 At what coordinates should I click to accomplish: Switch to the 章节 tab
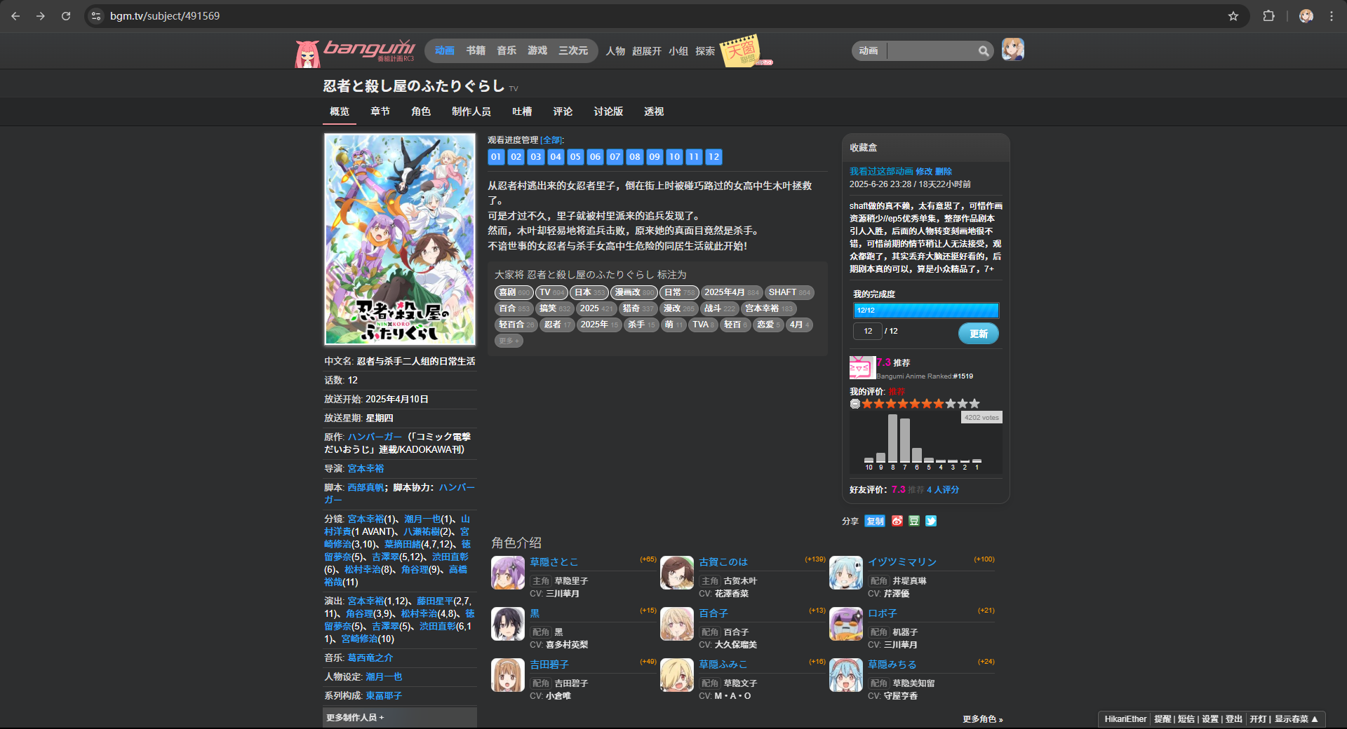tap(380, 111)
